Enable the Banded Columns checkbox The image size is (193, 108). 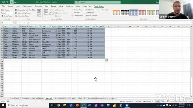(x=85, y=16)
